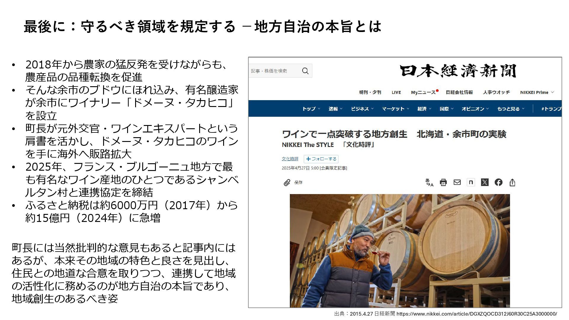Image resolution: width=569 pixels, height=320 pixels.
Task: Select the 朝刊・夕刊 tab
Action: tap(370, 92)
